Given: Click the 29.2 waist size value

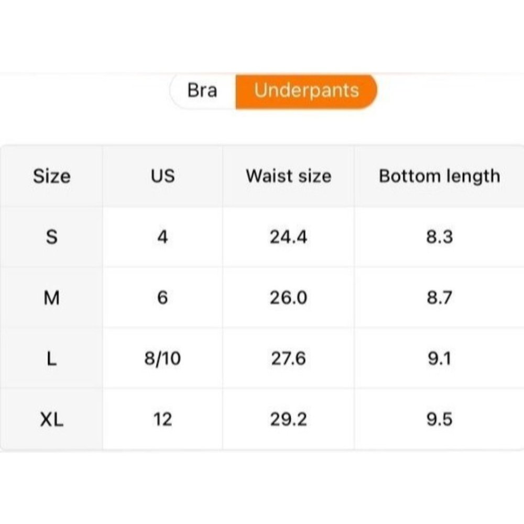Looking at the screenshot, I should (289, 420).
